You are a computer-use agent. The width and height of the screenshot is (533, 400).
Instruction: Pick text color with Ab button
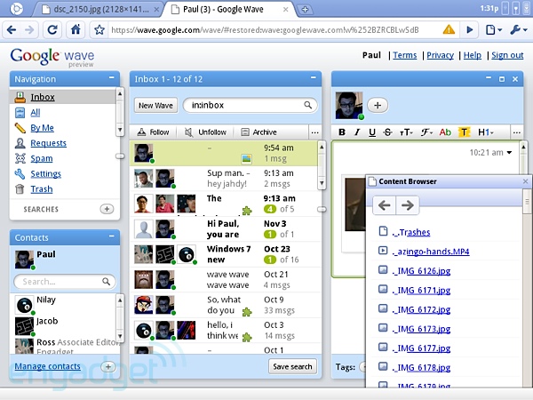[445, 132]
